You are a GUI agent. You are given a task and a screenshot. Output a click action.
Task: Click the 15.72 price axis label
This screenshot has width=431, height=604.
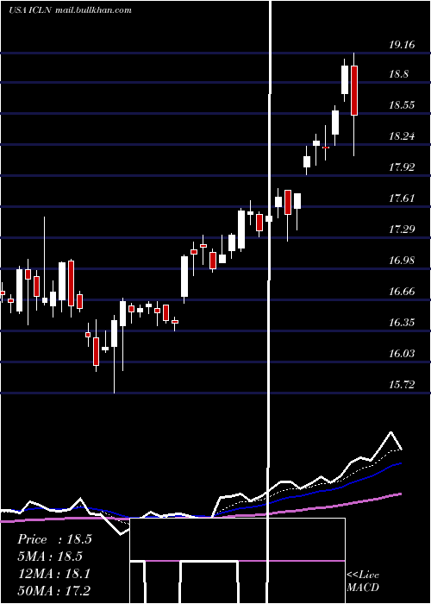[x=402, y=385]
